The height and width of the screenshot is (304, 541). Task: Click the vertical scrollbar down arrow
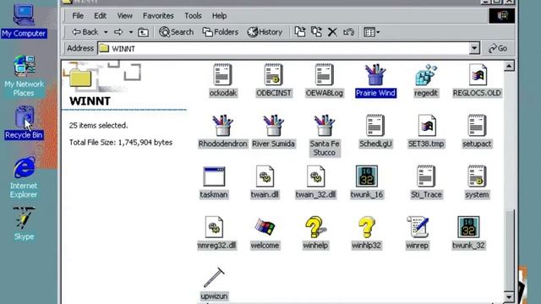click(x=509, y=296)
